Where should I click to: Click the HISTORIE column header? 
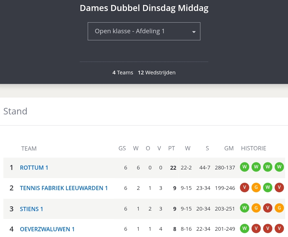[x=253, y=148]
